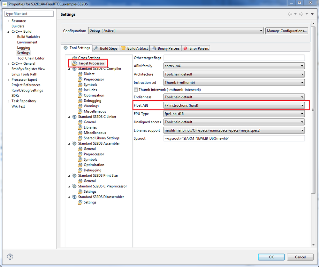Click the Binary Parsers tab icon
Image resolution: width=319 pixels, height=267 pixels.
click(154, 48)
